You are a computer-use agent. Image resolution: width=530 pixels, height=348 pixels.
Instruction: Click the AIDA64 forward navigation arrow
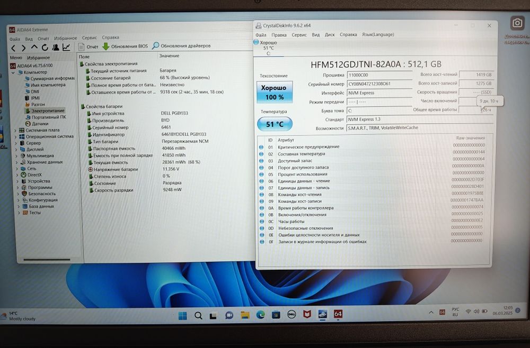tap(23, 48)
